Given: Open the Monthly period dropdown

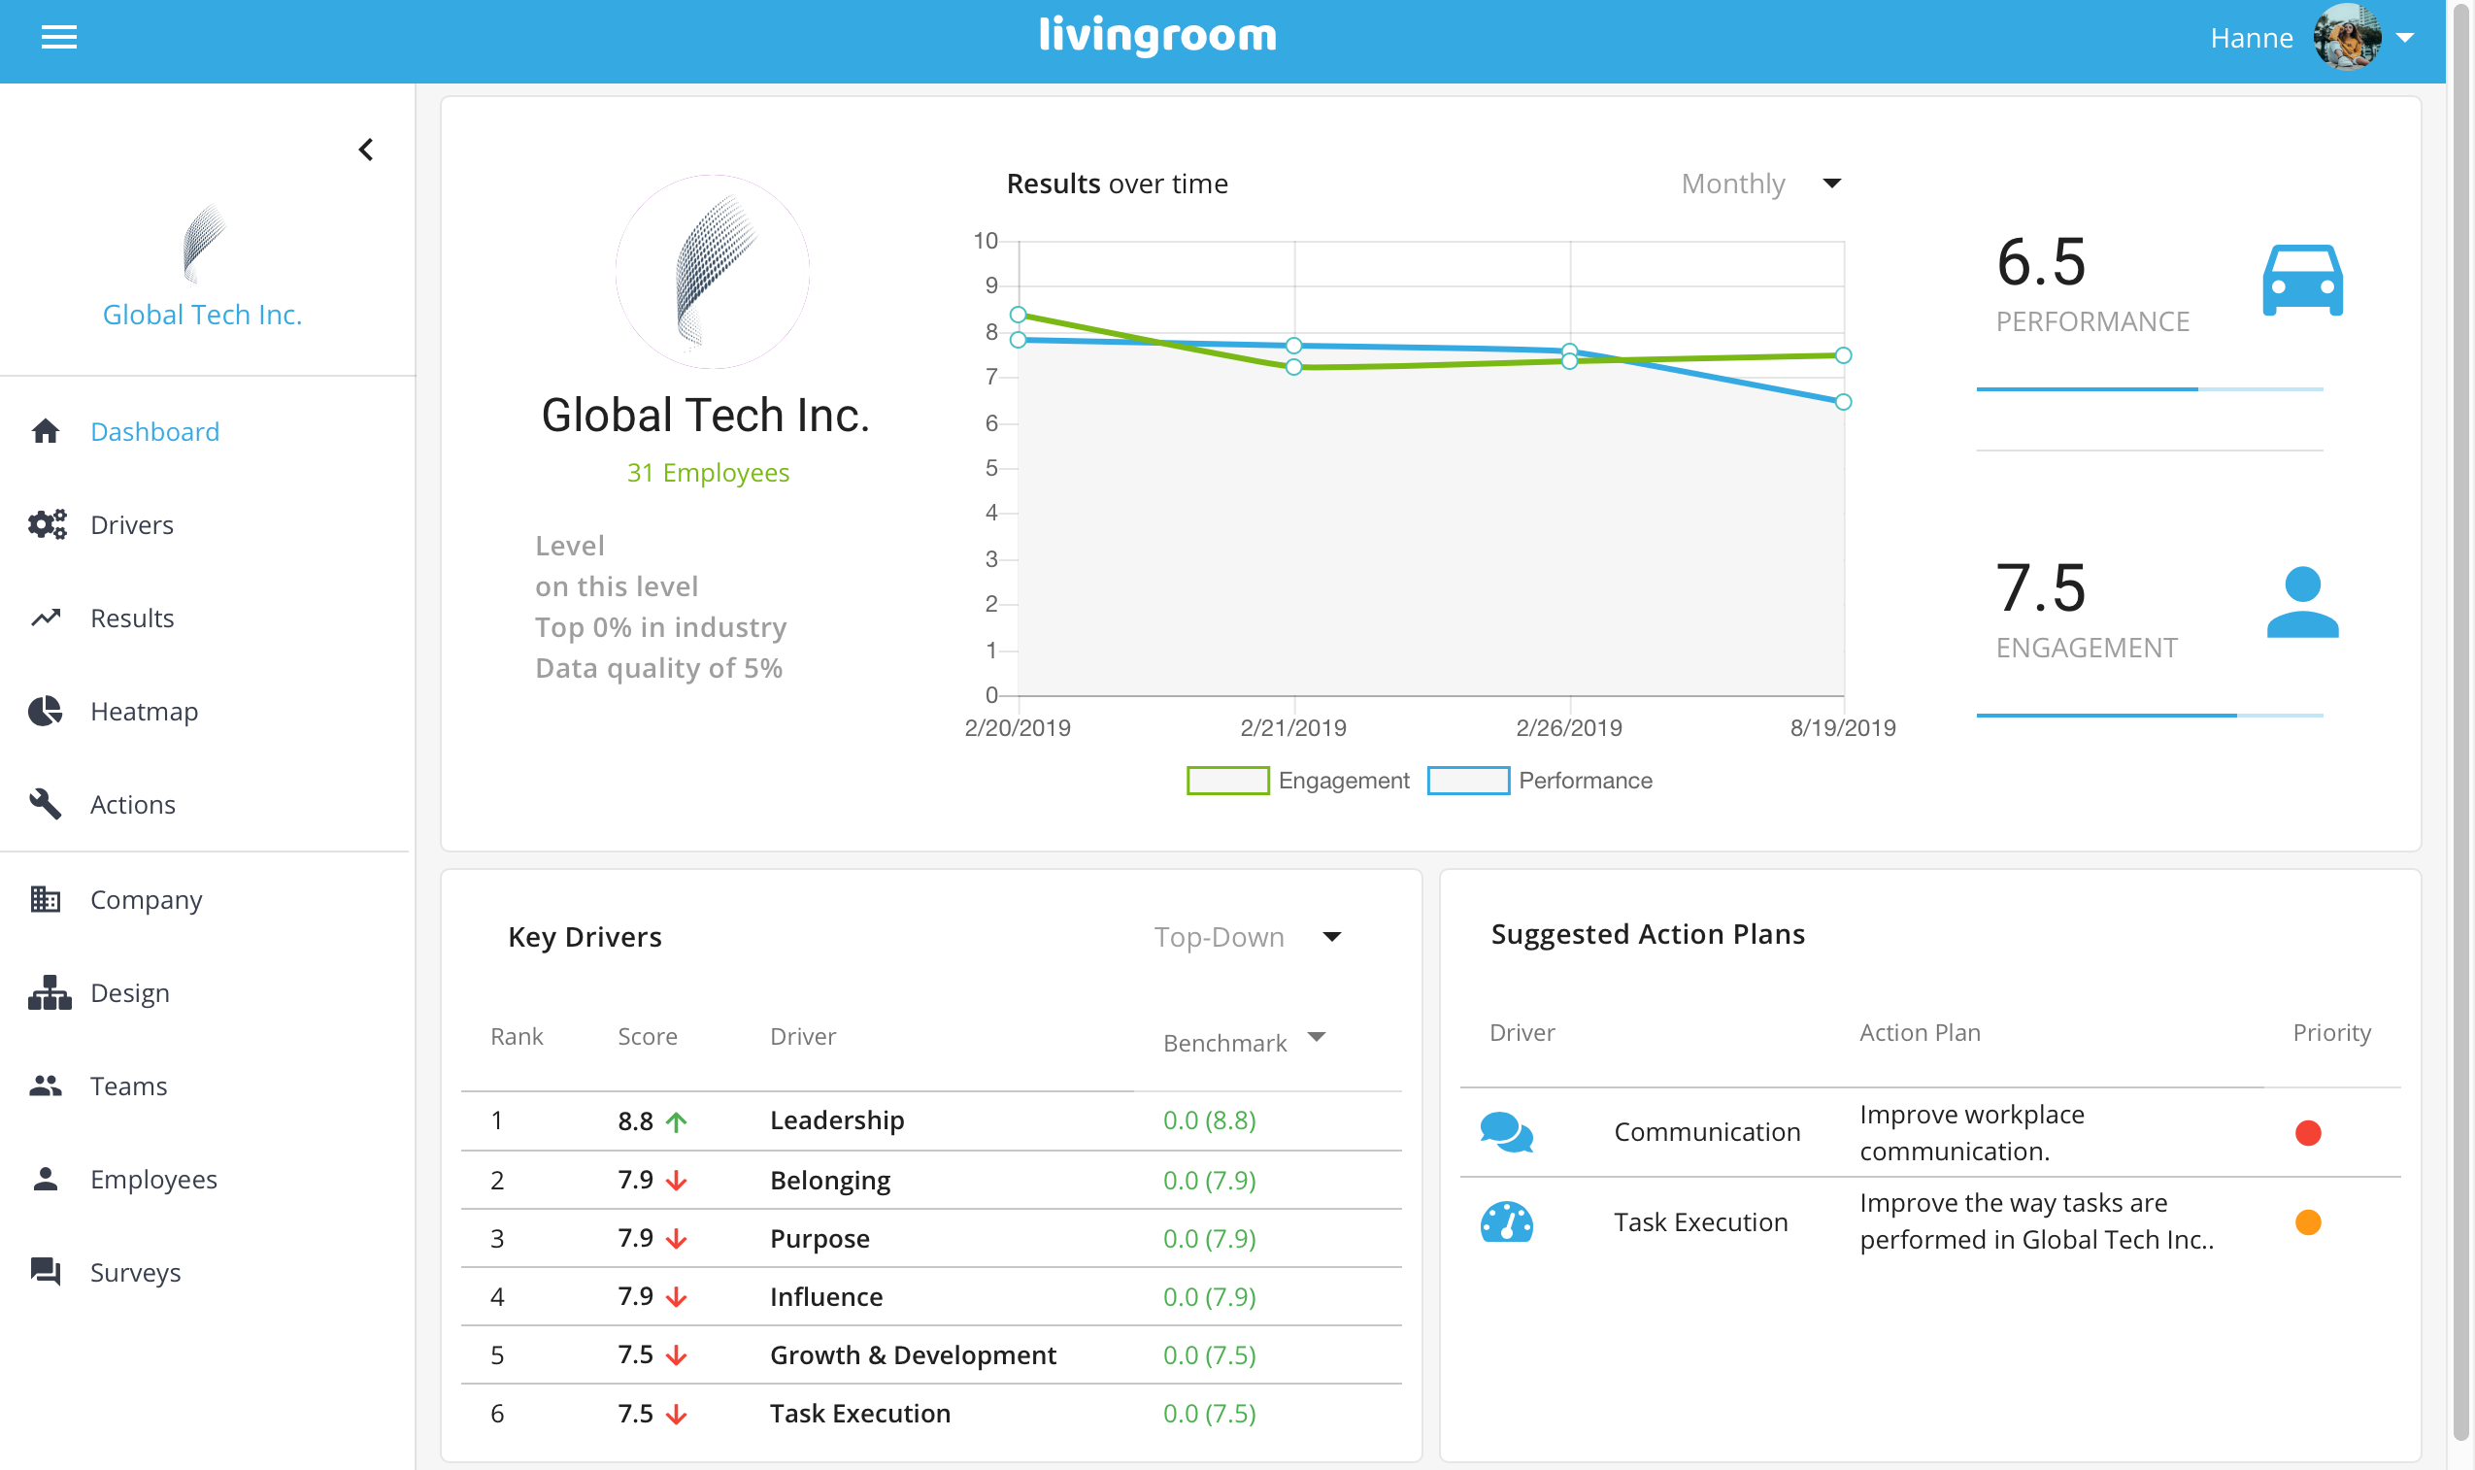Looking at the screenshot, I should (1760, 184).
